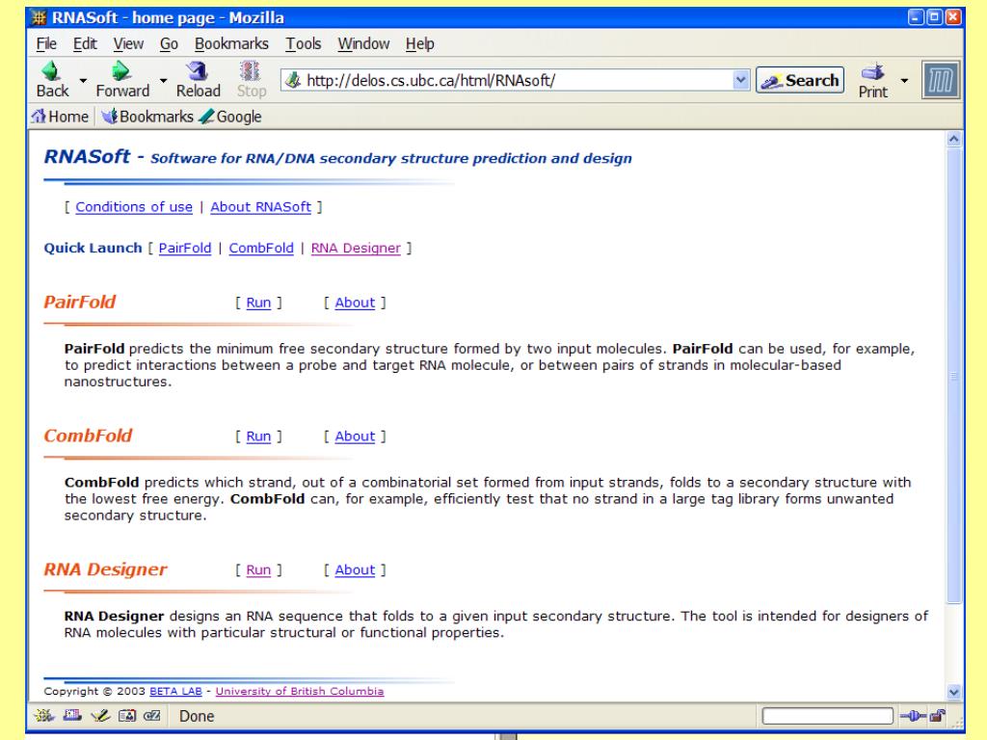Expand the URL bar history dropdown

coord(741,80)
